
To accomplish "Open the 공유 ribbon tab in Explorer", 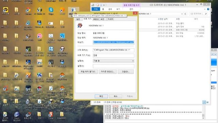I will 110,9.
